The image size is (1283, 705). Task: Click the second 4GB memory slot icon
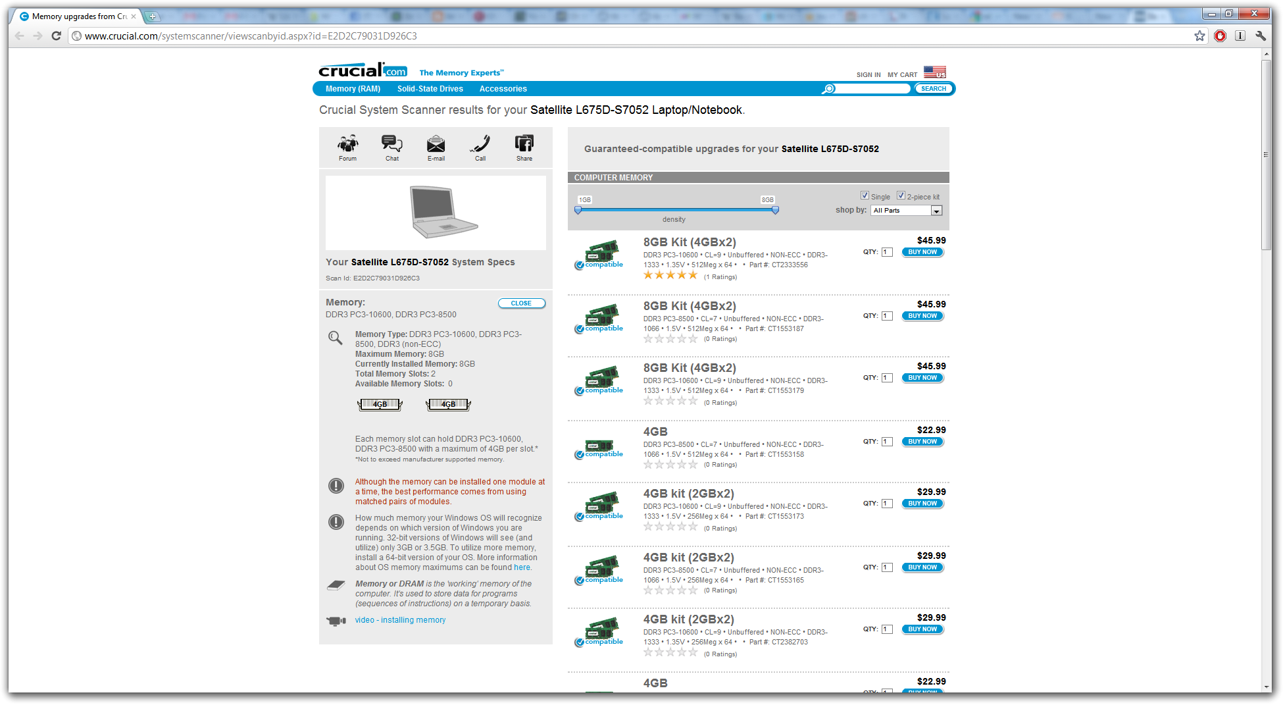point(448,404)
